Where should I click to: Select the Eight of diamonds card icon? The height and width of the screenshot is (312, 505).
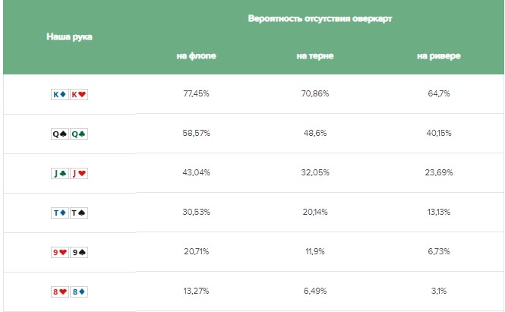tap(79, 292)
